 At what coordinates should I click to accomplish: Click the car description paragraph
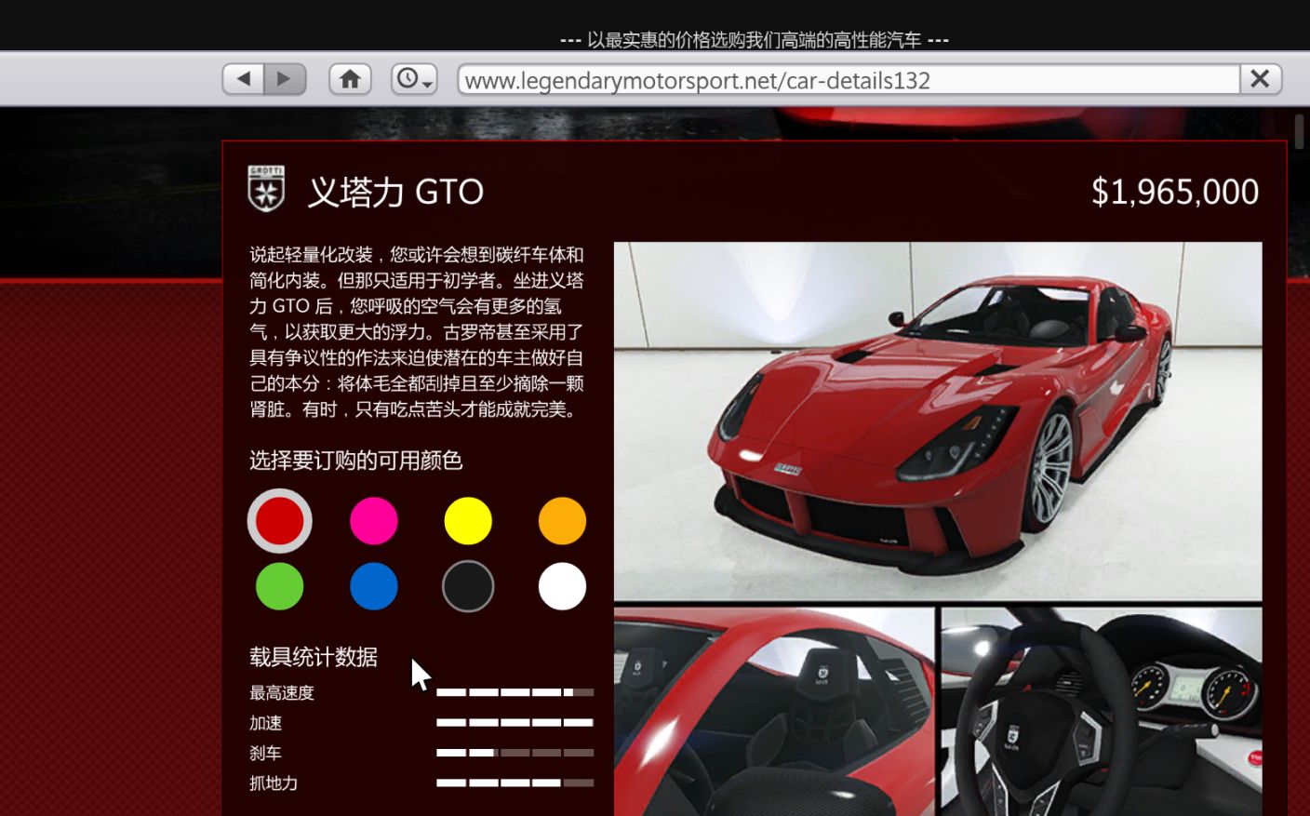point(417,331)
